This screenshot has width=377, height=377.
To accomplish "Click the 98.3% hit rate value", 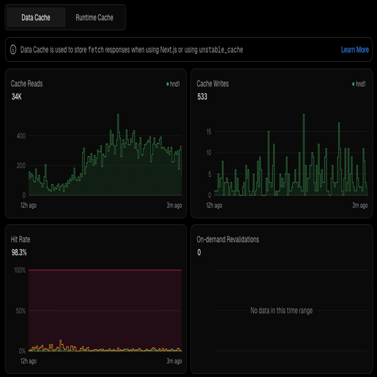I will (x=19, y=252).
